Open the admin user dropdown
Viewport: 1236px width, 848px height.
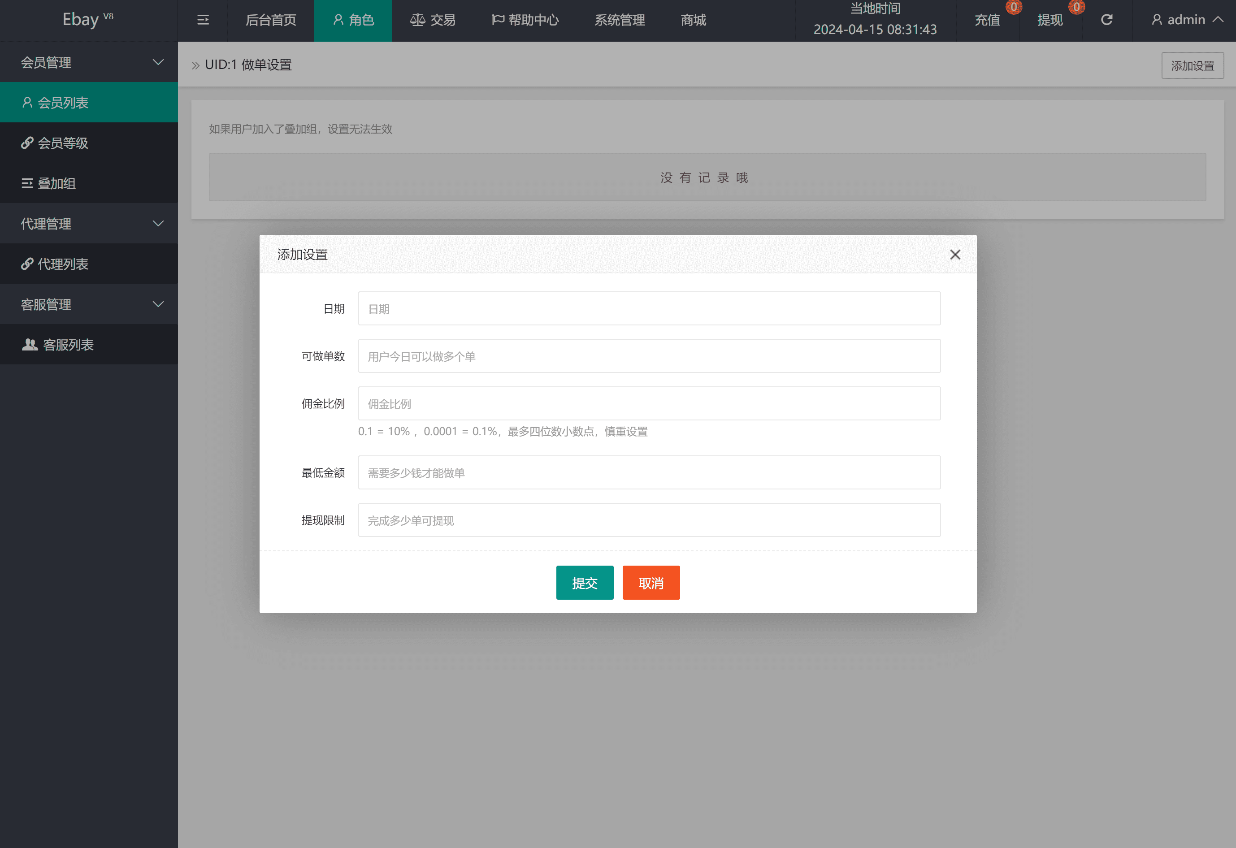(x=1187, y=20)
